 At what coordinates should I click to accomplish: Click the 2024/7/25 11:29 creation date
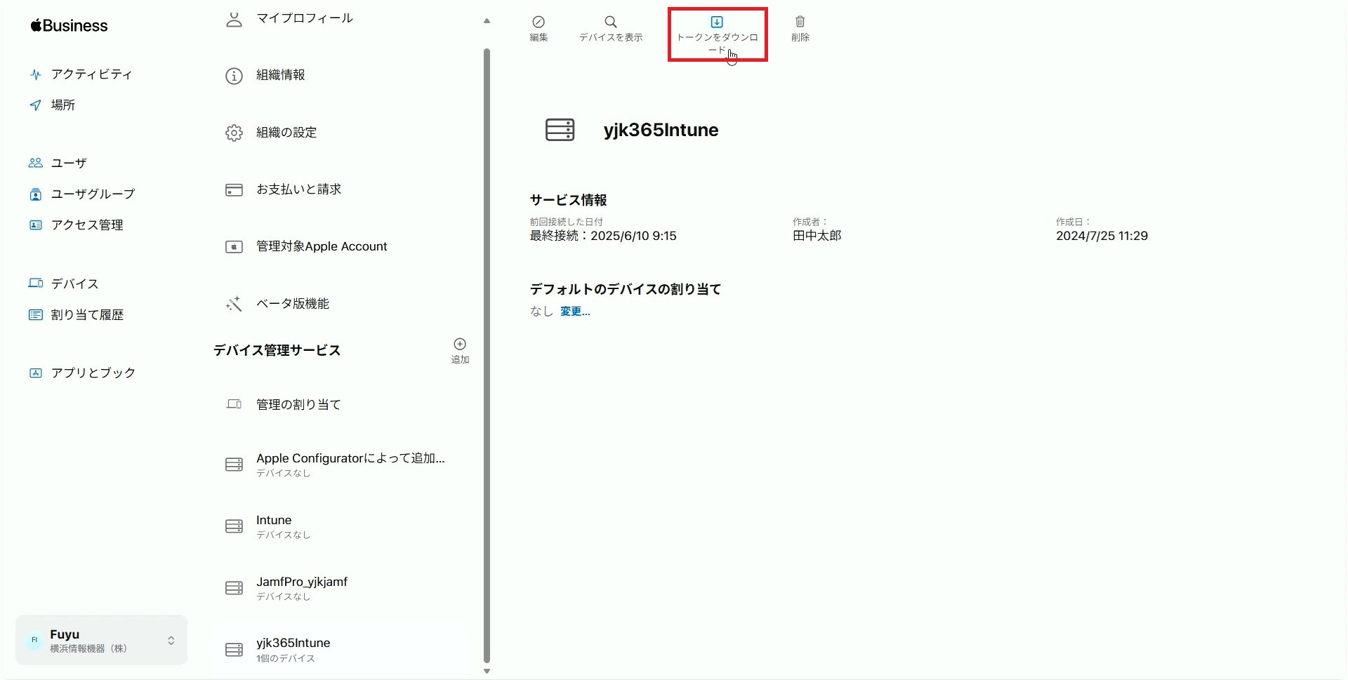[x=1102, y=236]
